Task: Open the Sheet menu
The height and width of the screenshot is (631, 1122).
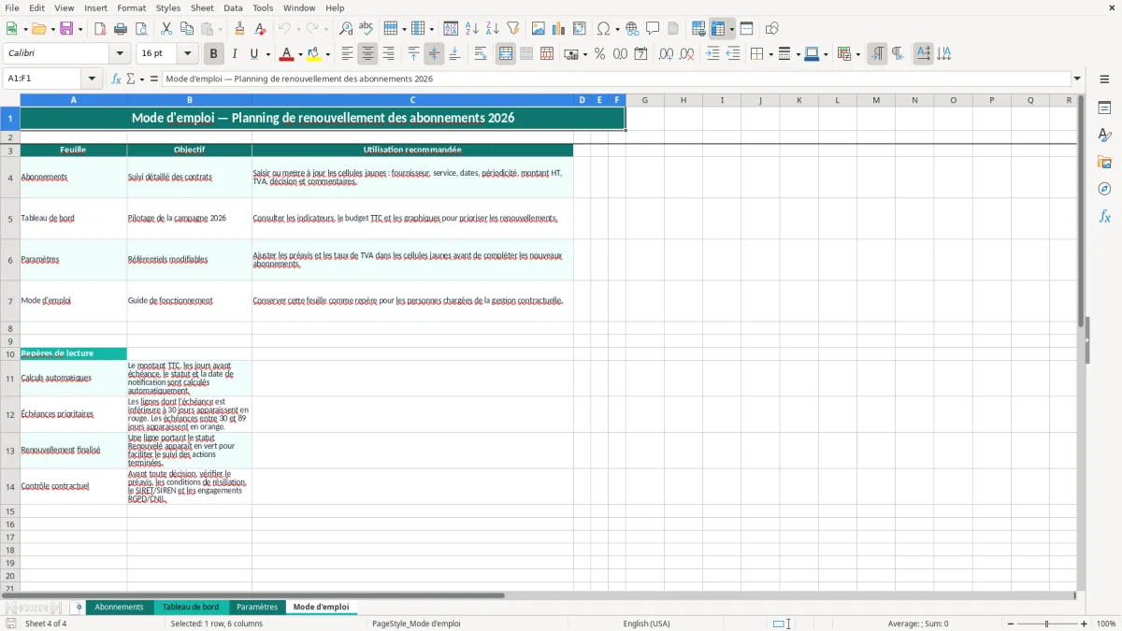Action: coord(202,7)
